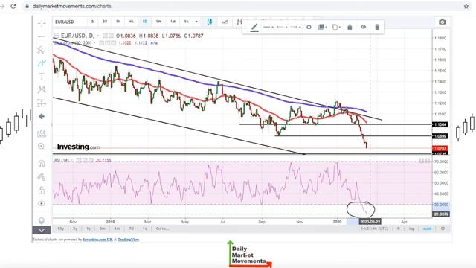
Task: Click the zoom in magnifier tool
Action: tap(42, 147)
